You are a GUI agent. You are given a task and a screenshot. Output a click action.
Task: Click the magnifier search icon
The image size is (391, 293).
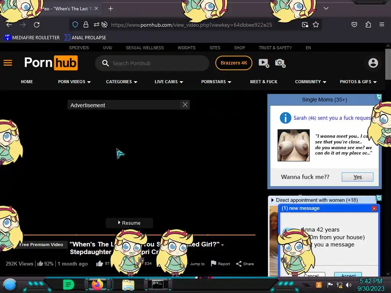pyautogui.click(x=105, y=63)
